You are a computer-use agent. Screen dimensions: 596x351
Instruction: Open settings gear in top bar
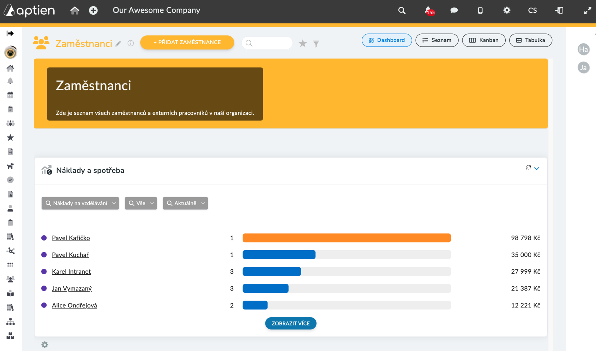(507, 10)
